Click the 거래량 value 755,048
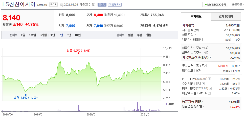The width and height of the screenshot is (246, 121). (157, 15)
